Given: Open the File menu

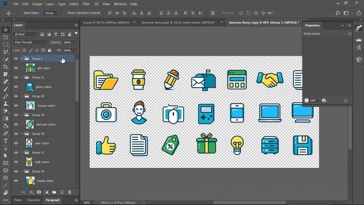Looking at the screenshot, I should [x=15, y=4].
